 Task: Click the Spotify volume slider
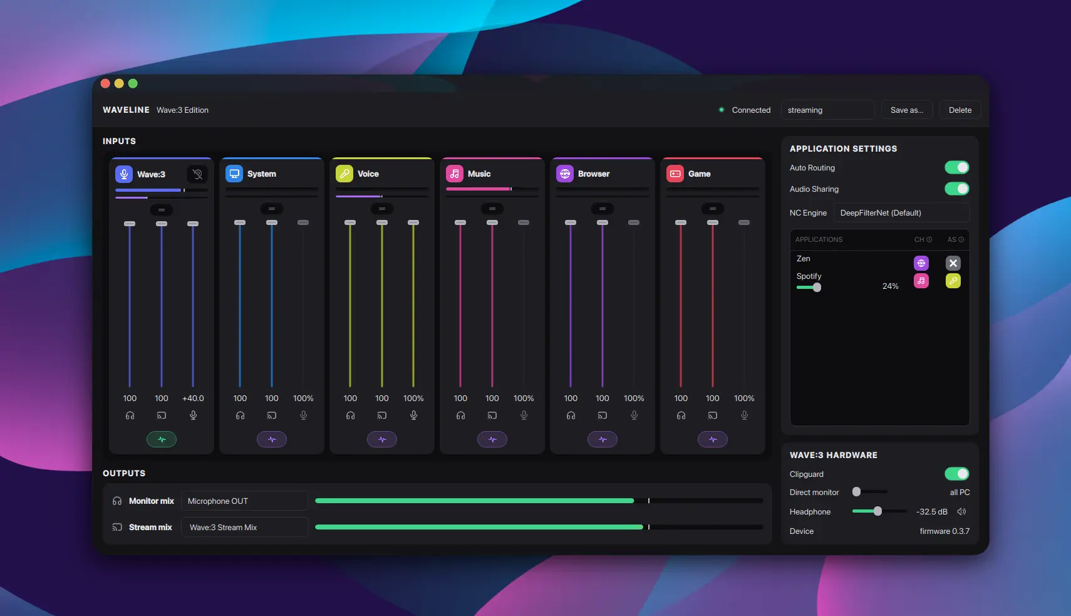point(809,287)
